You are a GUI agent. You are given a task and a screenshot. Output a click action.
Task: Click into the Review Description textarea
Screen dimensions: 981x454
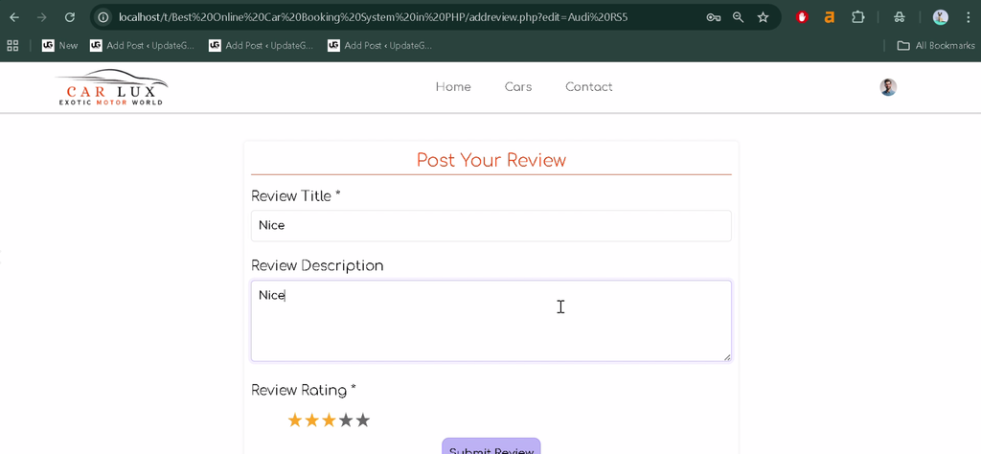[x=491, y=321]
